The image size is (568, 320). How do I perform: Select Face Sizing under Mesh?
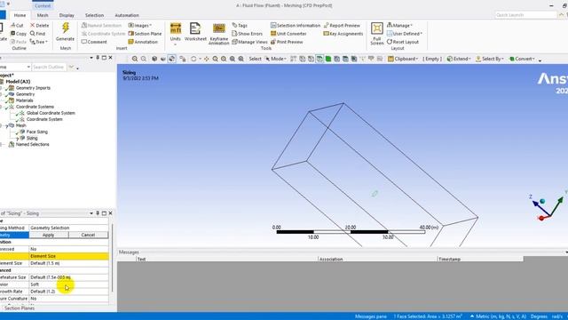click(x=37, y=132)
